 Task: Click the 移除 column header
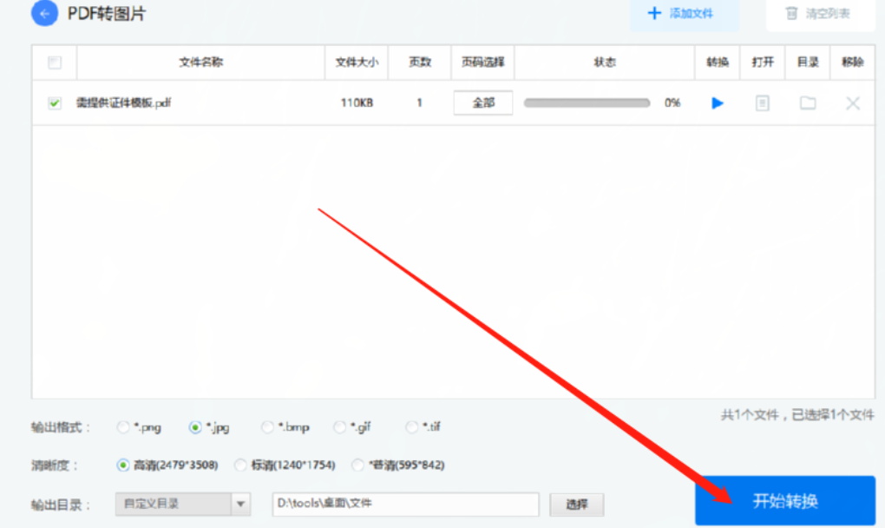[853, 63]
